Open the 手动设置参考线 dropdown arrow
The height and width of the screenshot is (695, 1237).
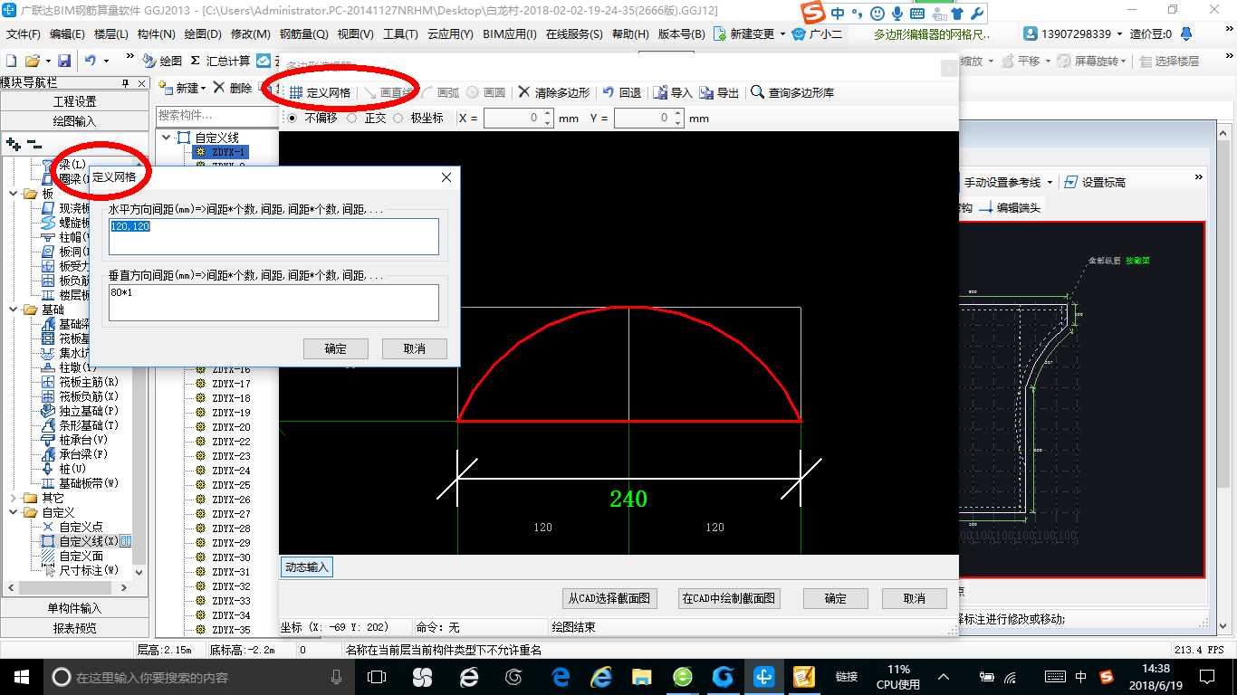pyautogui.click(x=1050, y=182)
